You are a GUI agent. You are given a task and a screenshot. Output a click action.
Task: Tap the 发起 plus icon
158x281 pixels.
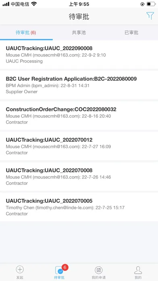coord(20,269)
